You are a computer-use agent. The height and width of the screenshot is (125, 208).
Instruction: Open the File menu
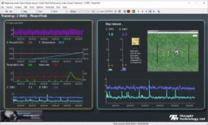click(3, 7)
